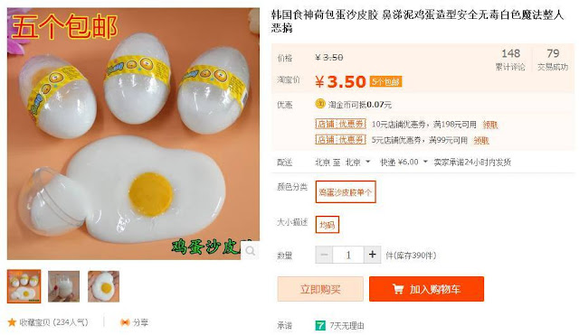Increase quantity with plus button
The height and width of the screenshot is (335, 579).
[372, 255]
